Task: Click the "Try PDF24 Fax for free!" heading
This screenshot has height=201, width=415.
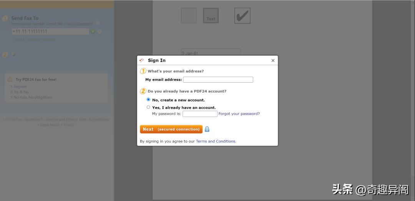Action: point(36,79)
